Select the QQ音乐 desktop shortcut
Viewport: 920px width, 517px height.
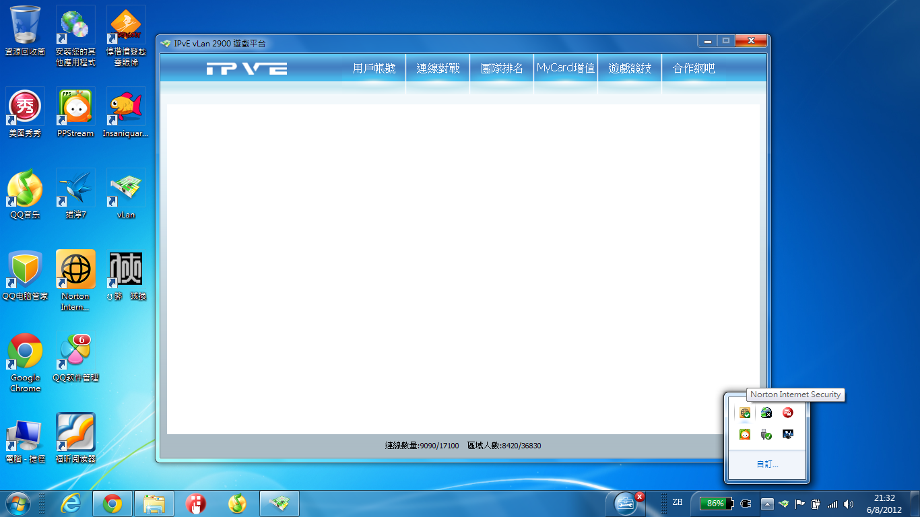click(25, 195)
